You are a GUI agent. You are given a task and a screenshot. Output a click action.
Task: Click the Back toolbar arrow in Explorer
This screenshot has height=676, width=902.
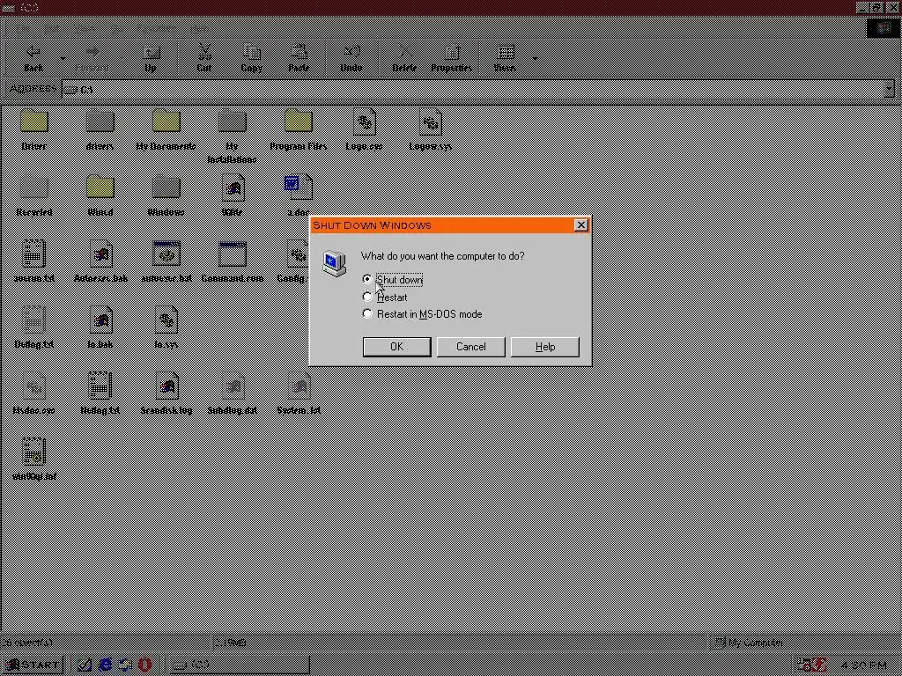coord(33,57)
